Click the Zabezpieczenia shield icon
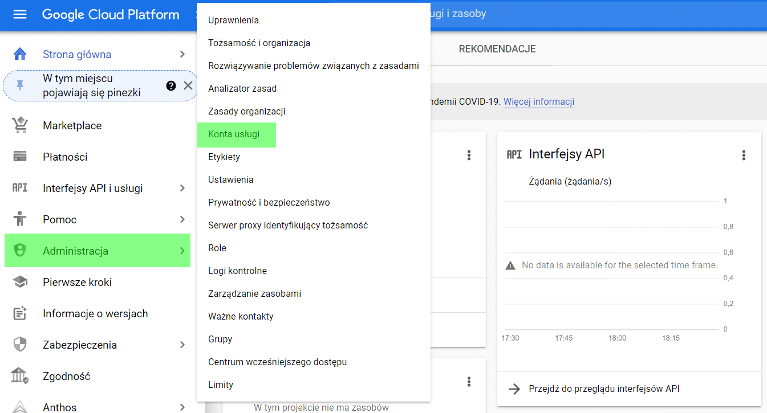Image resolution: width=767 pixels, height=413 pixels. click(x=20, y=345)
